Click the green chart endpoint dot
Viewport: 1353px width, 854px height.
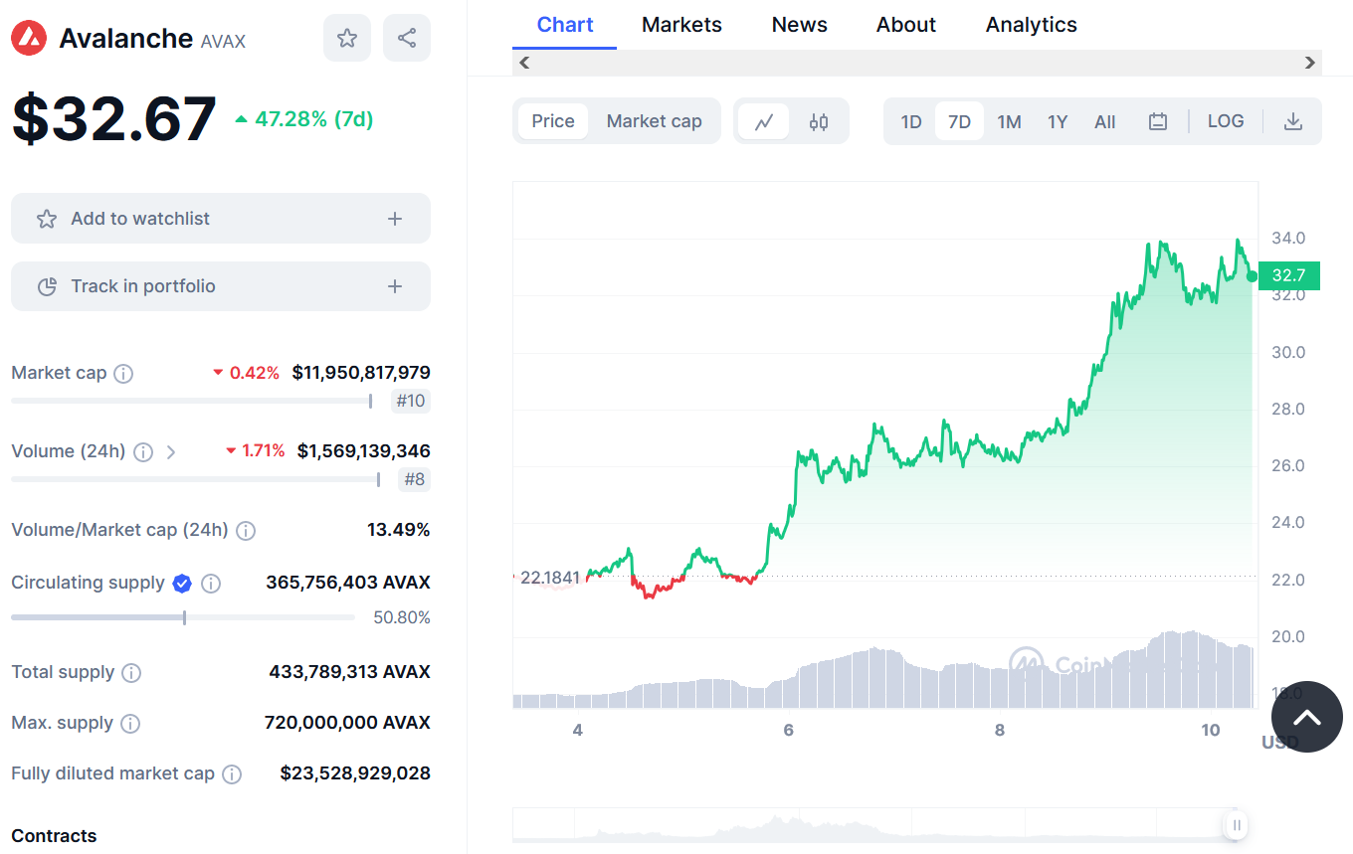[x=1252, y=276]
